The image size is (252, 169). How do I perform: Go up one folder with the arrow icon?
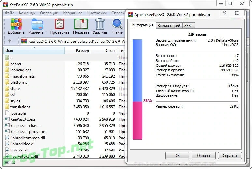point(10,41)
